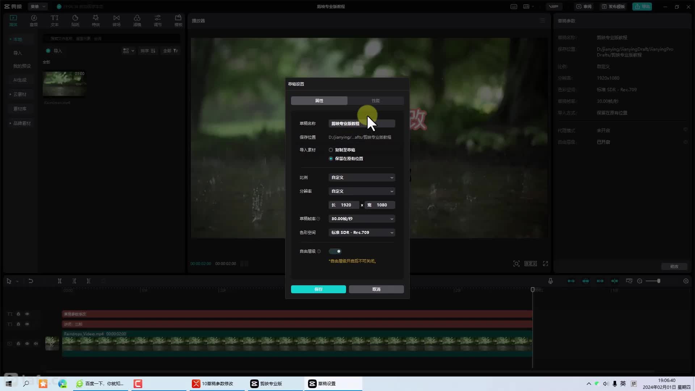Click the timeline selection arrow tool
Viewport: 695px width, 391px height.
[9, 281]
